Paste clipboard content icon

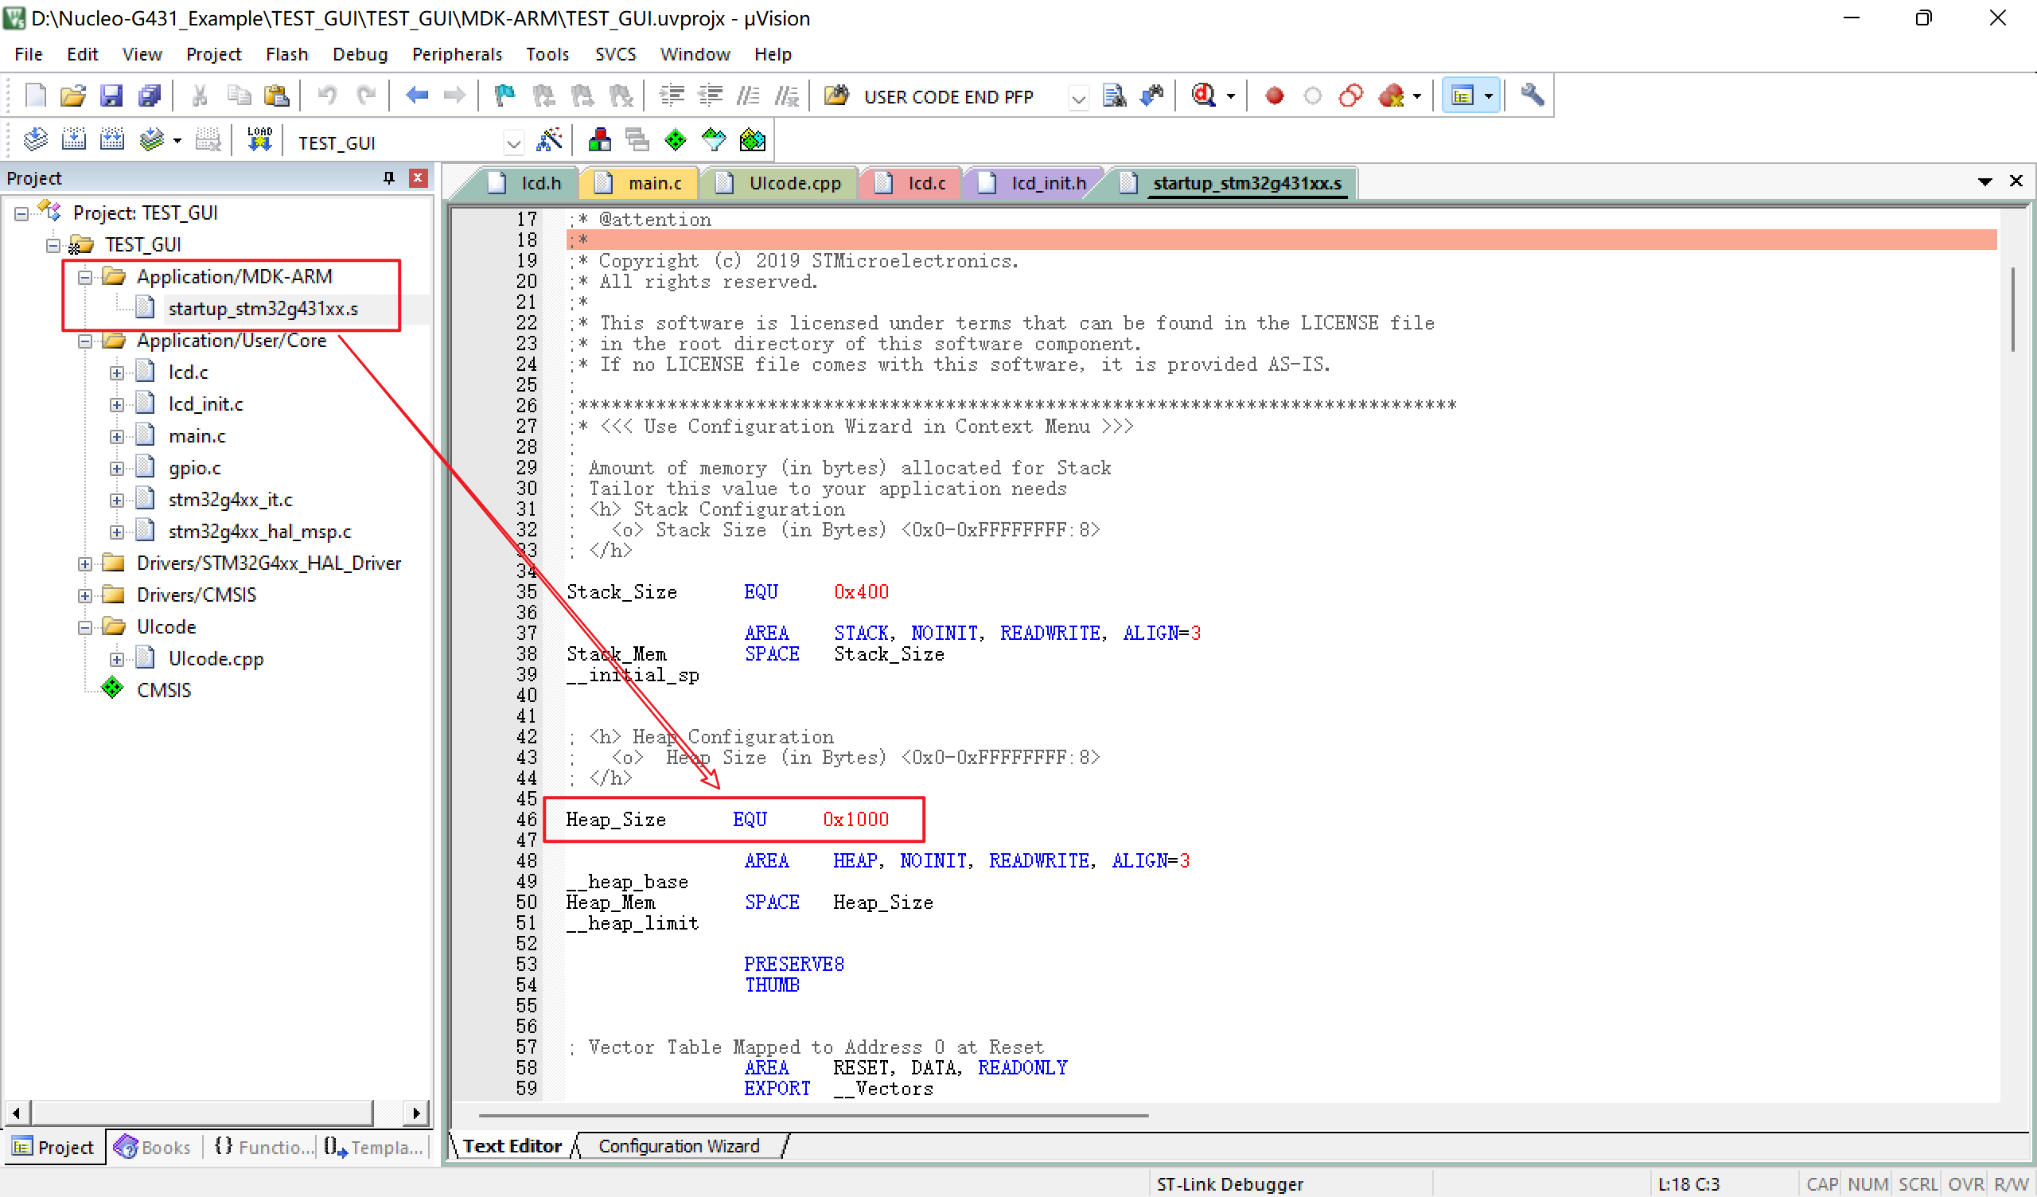click(x=276, y=96)
